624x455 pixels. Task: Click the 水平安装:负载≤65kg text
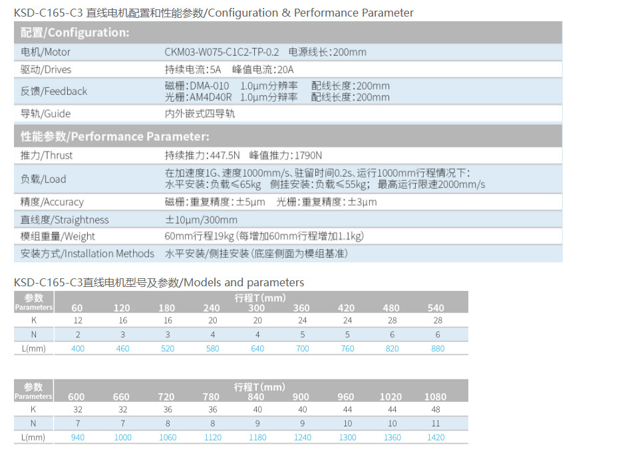[213, 185]
